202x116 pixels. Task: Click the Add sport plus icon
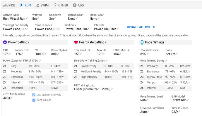point(75,5)
